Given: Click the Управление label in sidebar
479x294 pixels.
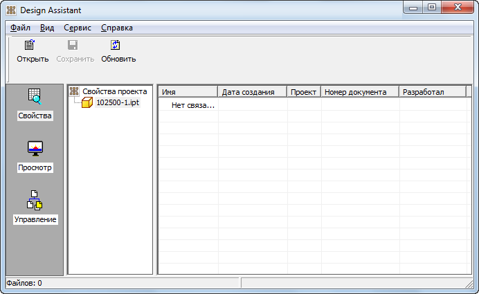Looking at the screenshot, I should (35, 219).
